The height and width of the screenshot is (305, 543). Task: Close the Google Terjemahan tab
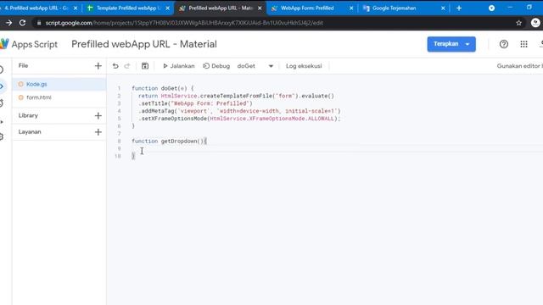click(x=443, y=8)
